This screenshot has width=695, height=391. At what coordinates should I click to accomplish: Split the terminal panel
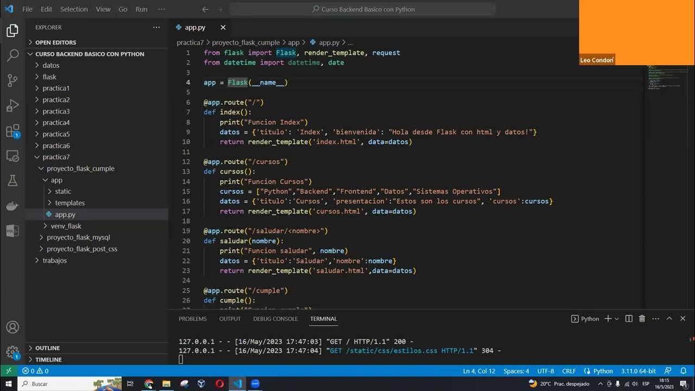(629, 319)
